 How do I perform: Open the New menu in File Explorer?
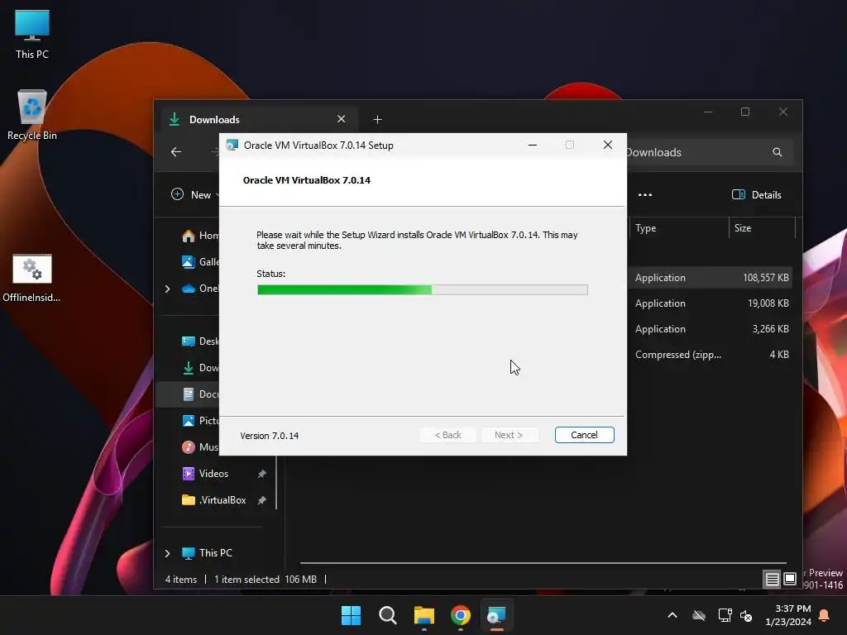[194, 194]
